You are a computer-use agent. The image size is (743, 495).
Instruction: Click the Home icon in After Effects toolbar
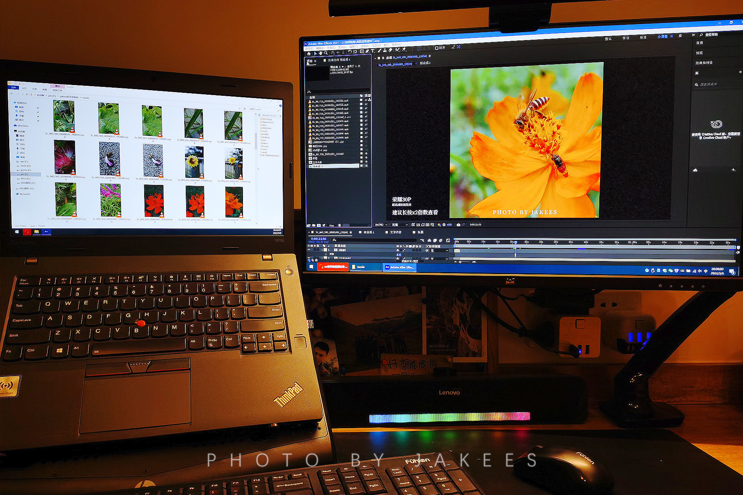pos(309,53)
